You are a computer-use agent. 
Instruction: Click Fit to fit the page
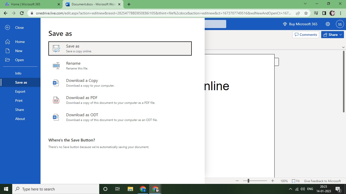point(296,181)
